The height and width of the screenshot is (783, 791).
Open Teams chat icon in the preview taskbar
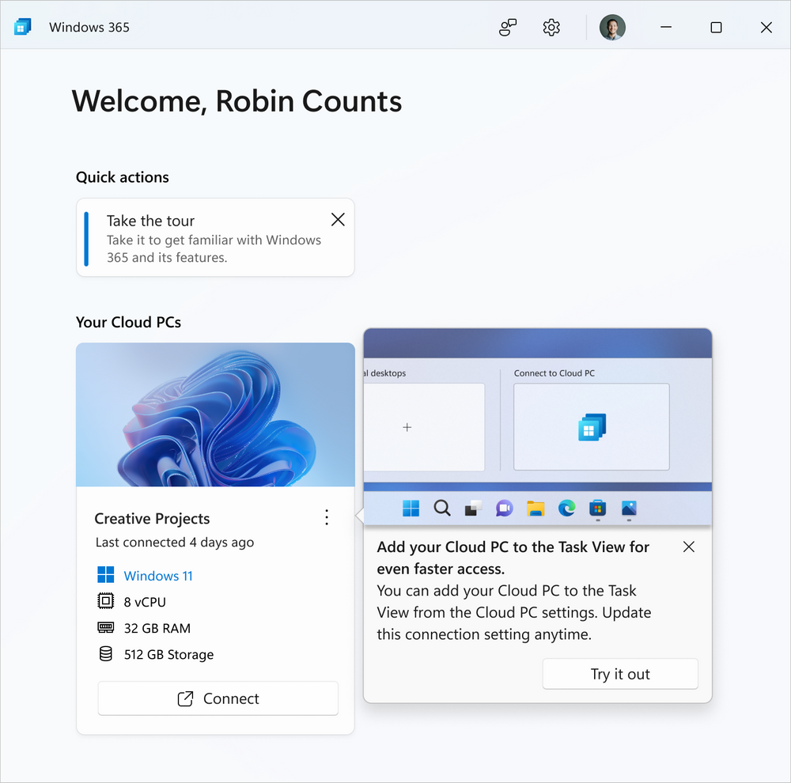(x=504, y=509)
